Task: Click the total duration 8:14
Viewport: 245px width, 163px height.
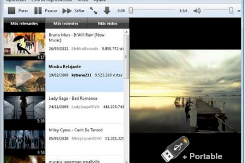Action: [183, 11]
